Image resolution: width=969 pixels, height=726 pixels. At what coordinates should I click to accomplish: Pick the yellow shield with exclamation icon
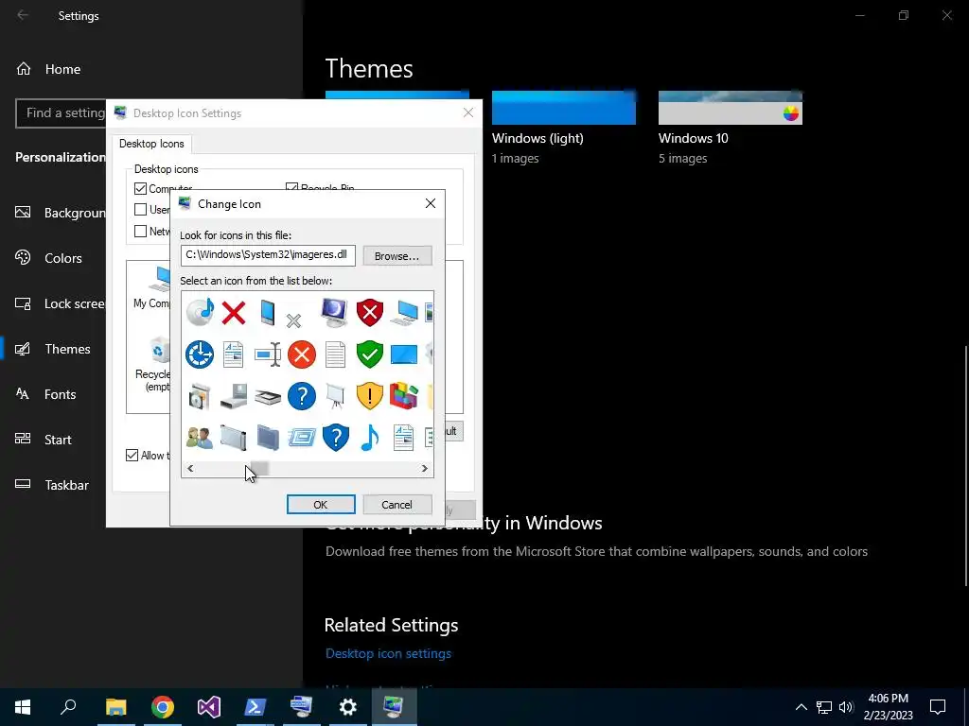370,396
